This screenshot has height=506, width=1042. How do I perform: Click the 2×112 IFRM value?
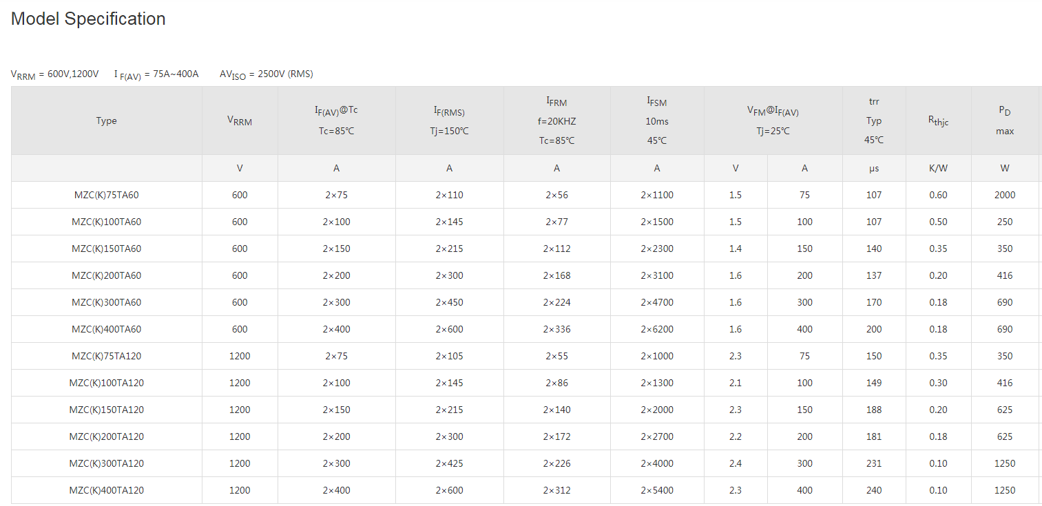pyautogui.click(x=556, y=249)
